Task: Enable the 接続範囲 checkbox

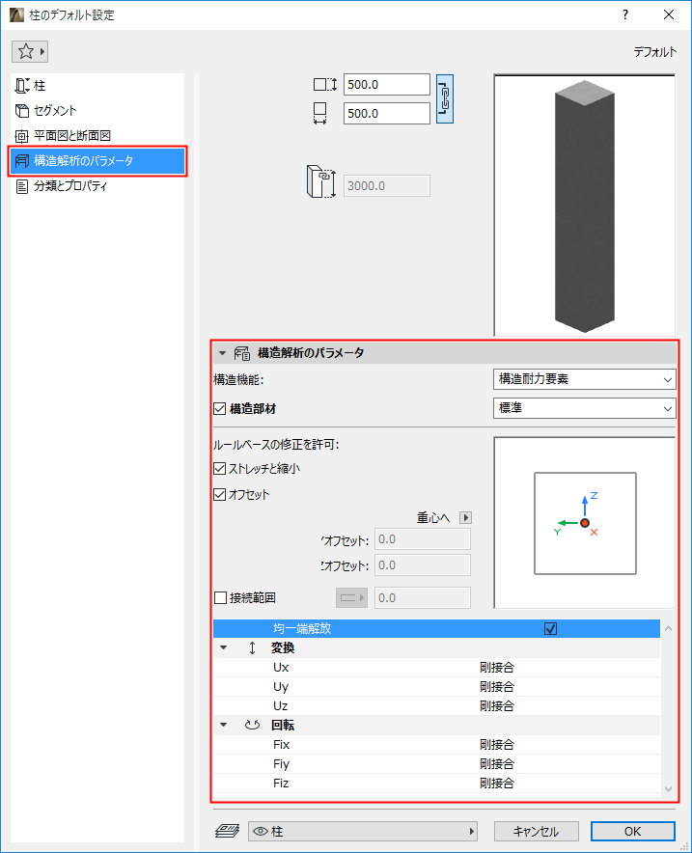Action: (220, 598)
